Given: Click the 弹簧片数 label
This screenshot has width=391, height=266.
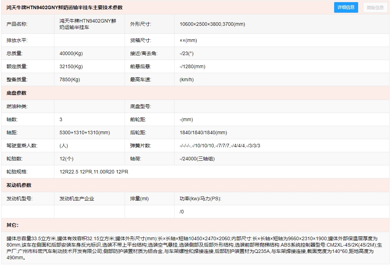Looking at the screenshot, I should pyautogui.click(x=140, y=146).
